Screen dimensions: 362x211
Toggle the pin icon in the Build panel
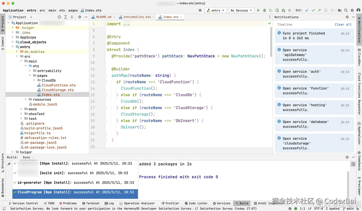(9, 164)
